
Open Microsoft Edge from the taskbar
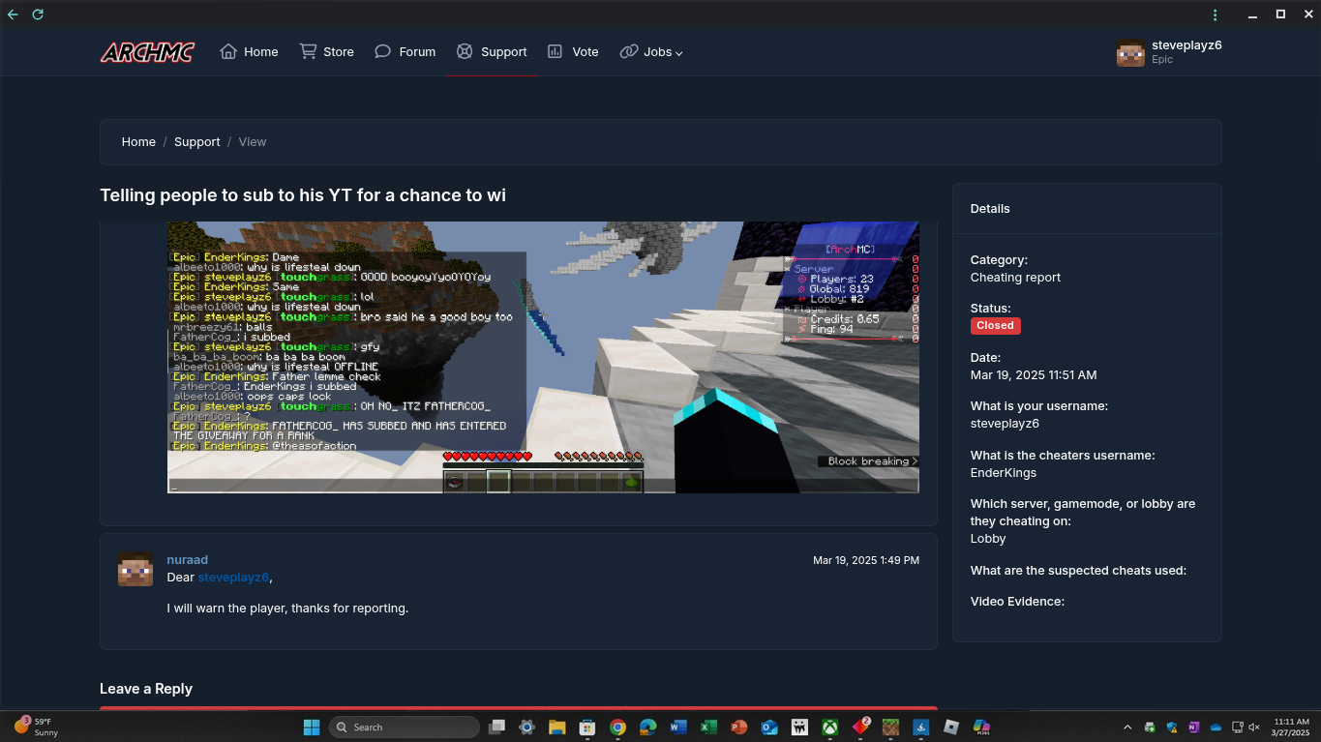pyautogui.click(x=647, y=727)
